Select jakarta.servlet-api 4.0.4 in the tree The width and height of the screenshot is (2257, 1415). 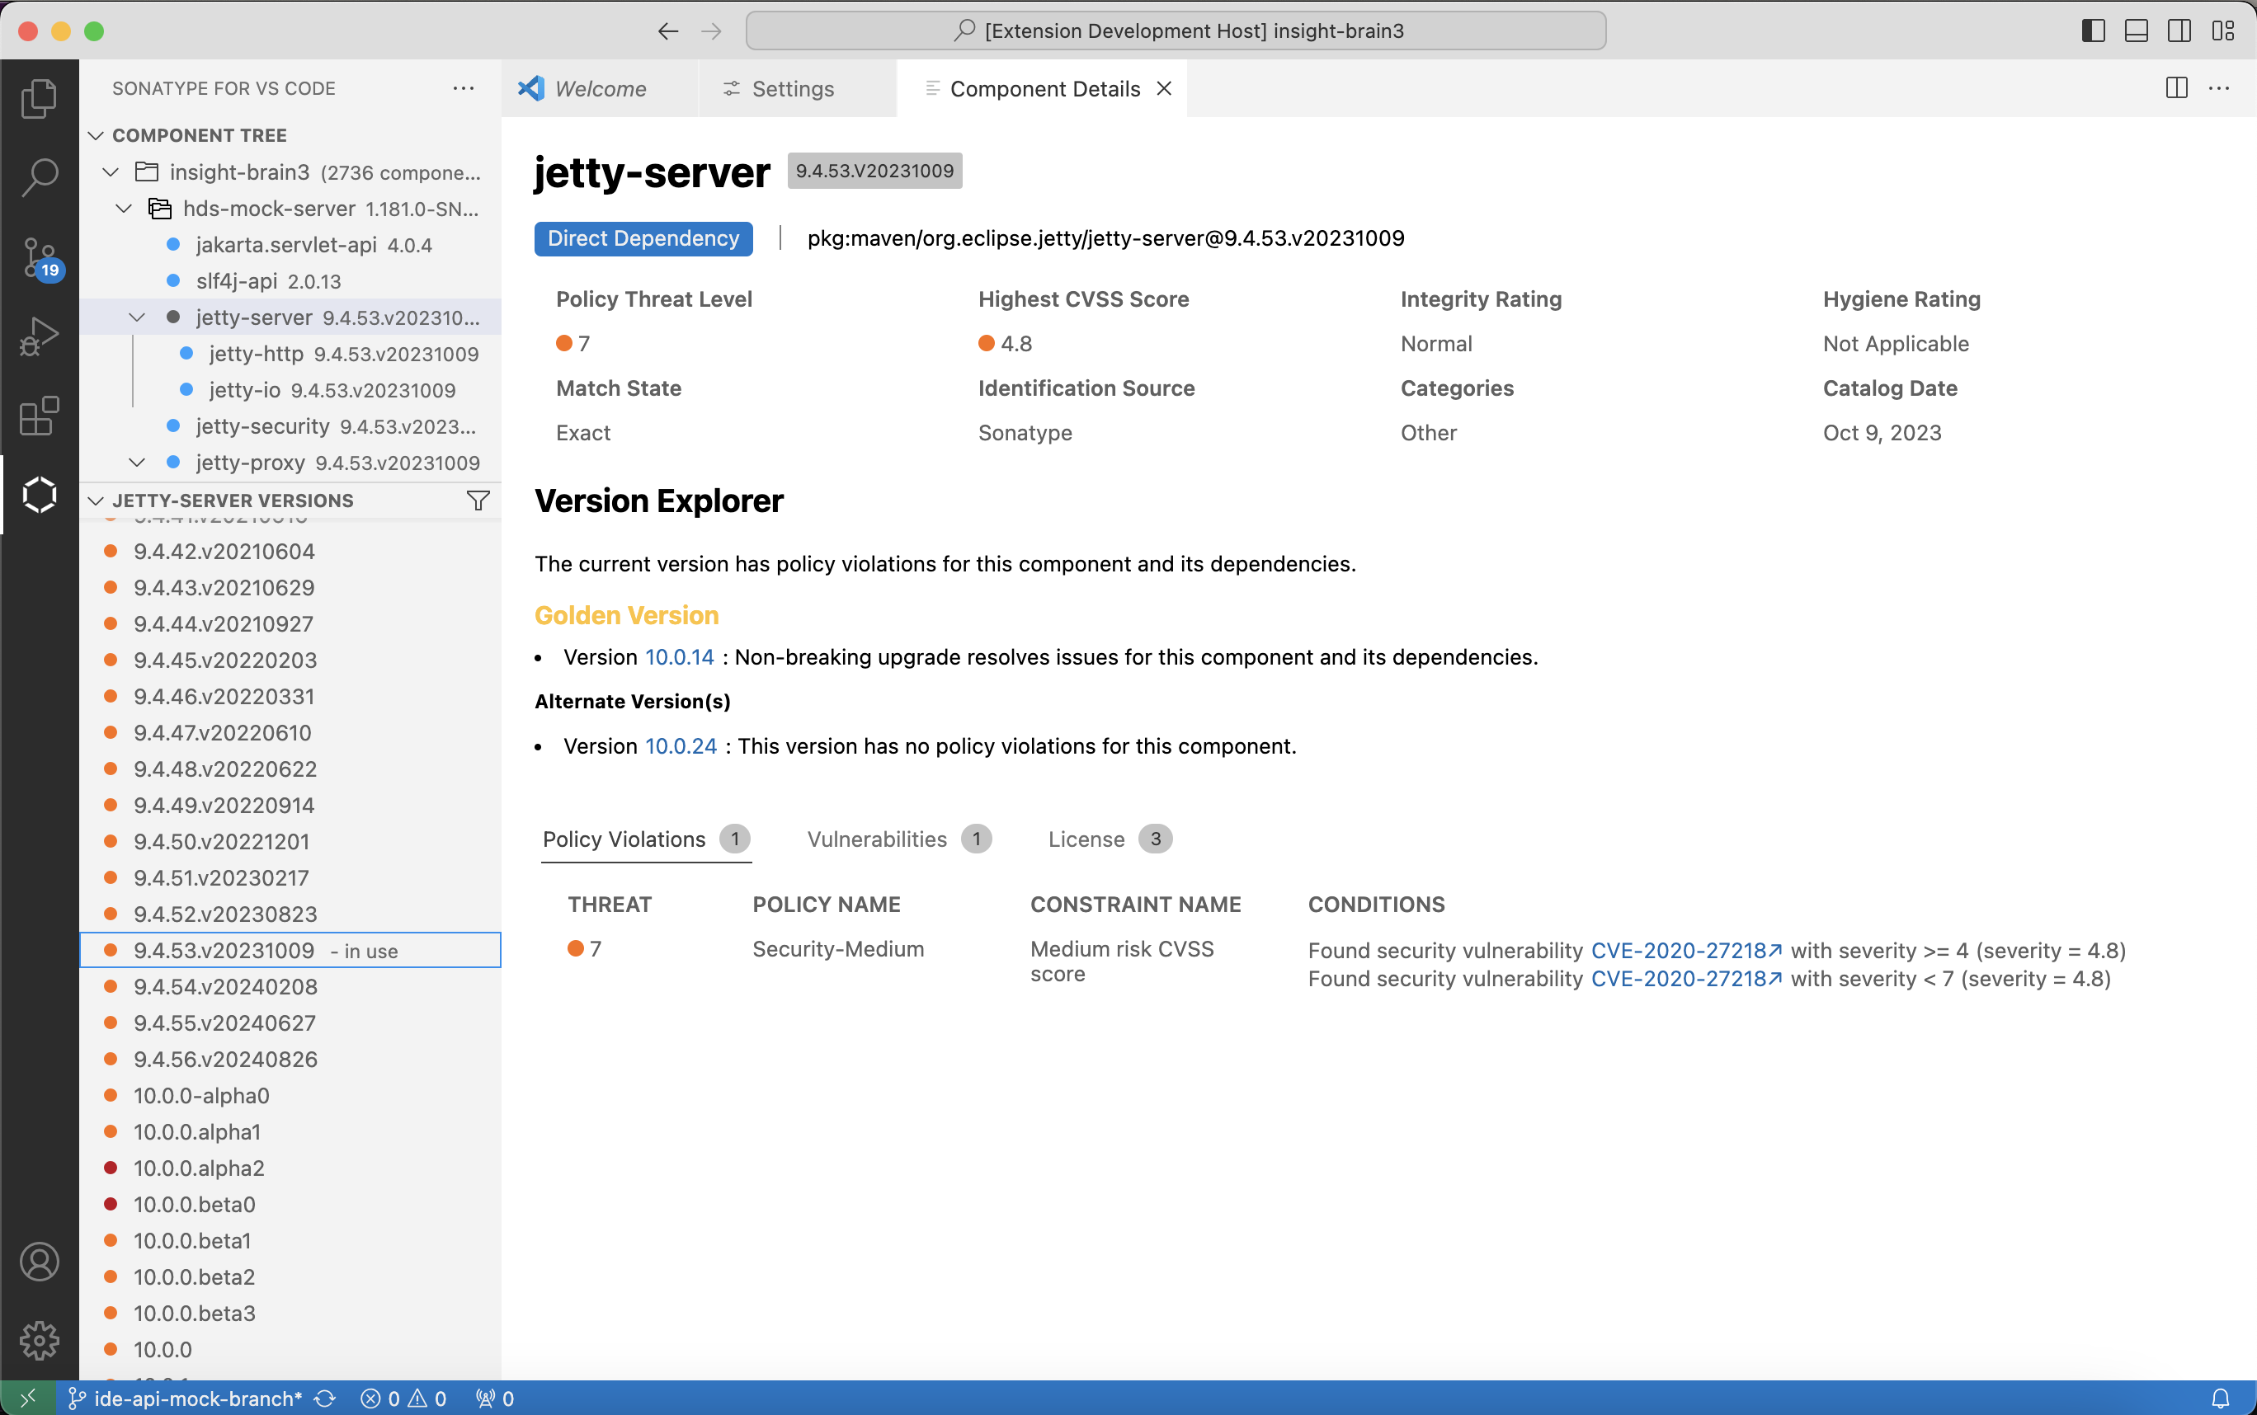click(x=290, y=245)
